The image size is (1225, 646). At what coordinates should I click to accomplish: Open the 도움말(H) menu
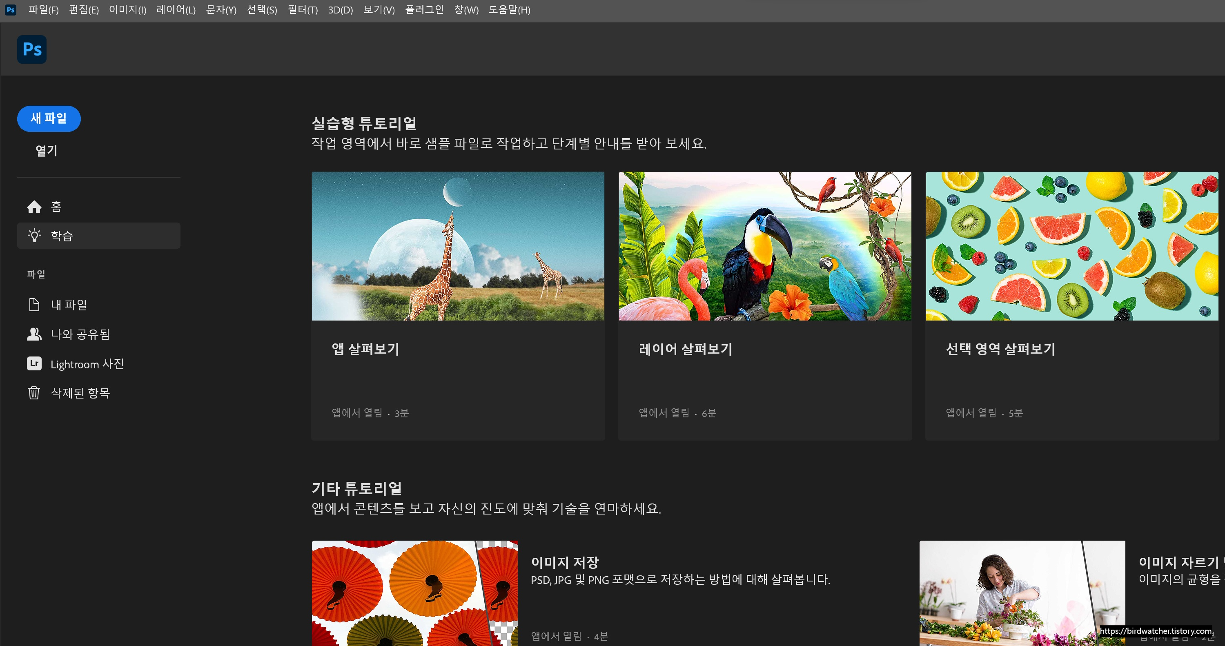coord(509,9)
